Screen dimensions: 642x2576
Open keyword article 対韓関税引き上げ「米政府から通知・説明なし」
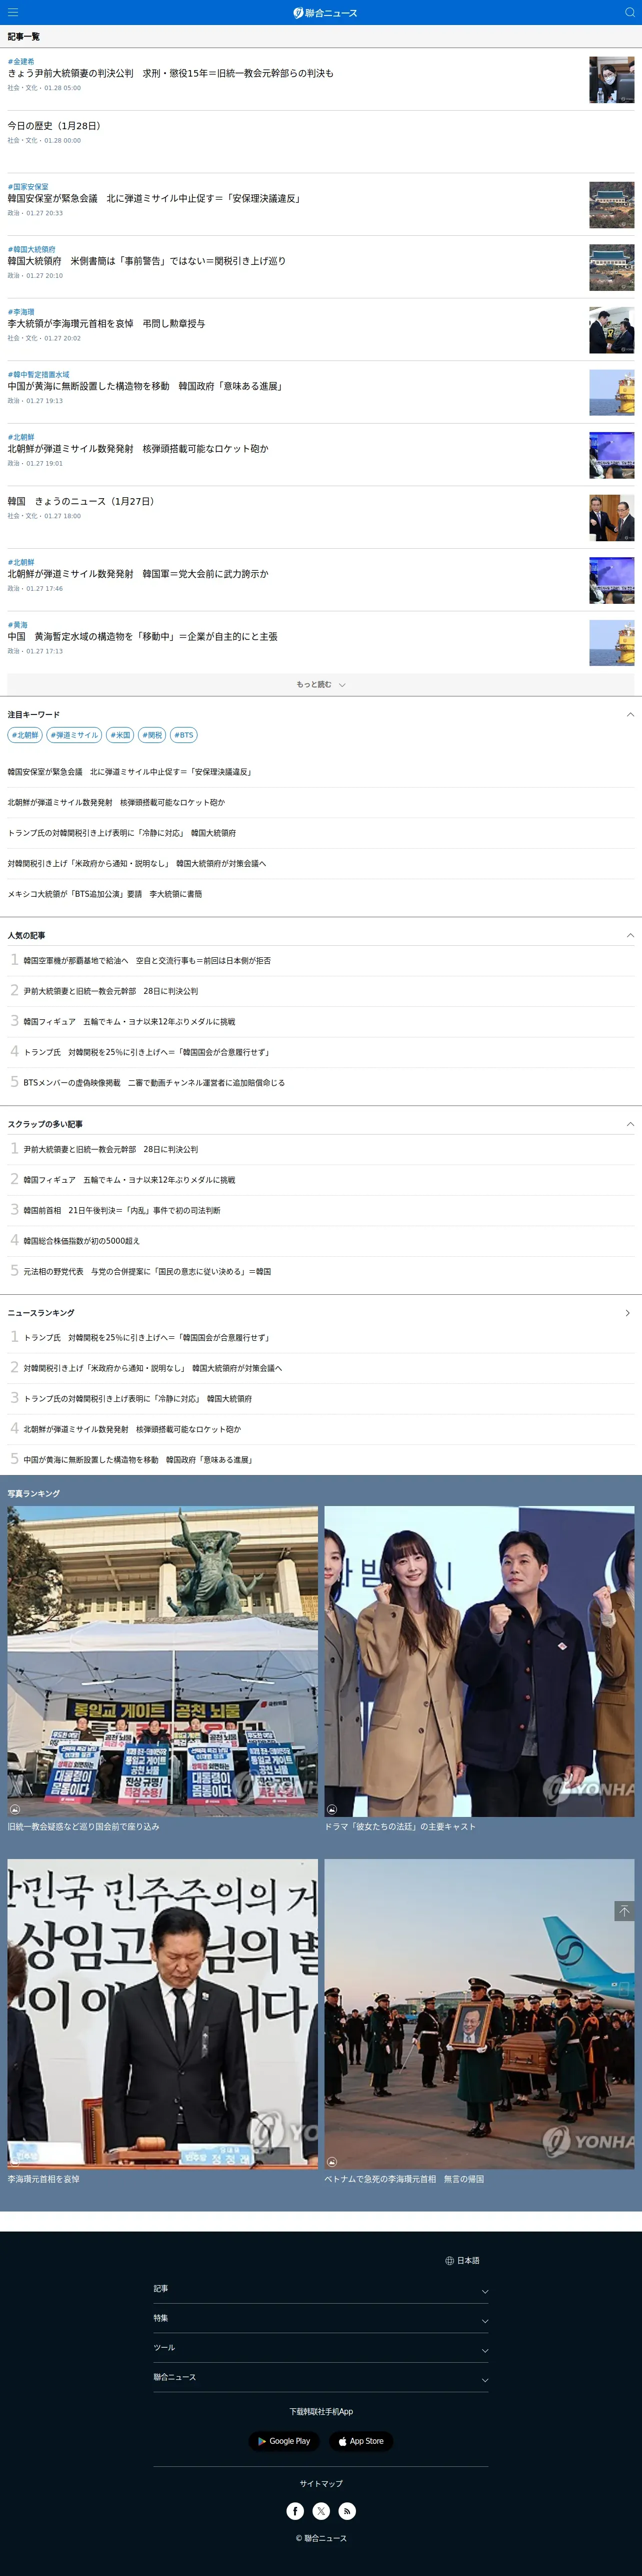[x=137, y=864]
